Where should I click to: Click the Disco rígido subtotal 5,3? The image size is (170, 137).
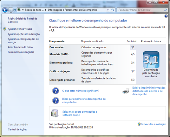click(133, 80)
